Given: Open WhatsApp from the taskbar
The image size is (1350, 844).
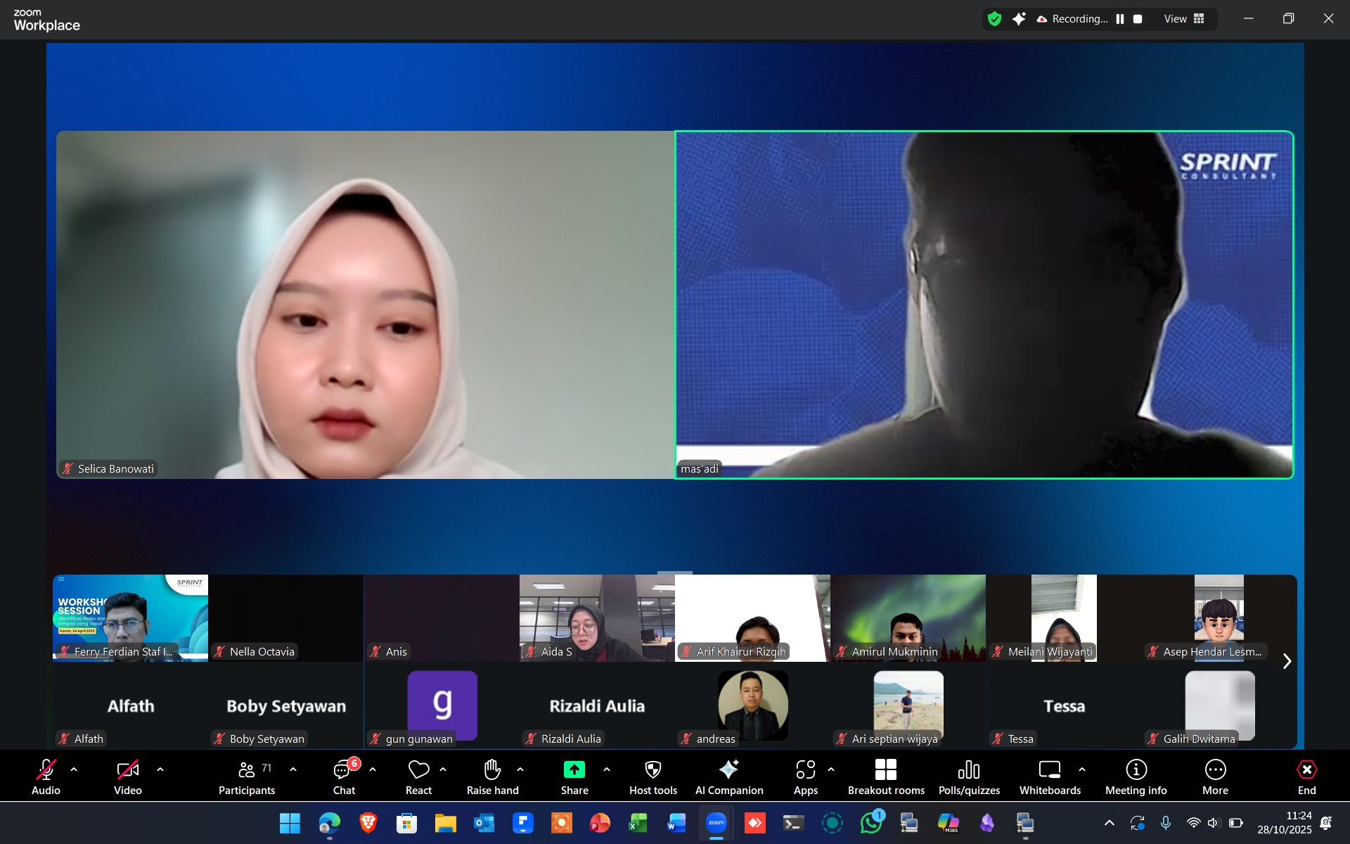Looking at the screenshot, I should pyautogui.click(x=870, y=823).
